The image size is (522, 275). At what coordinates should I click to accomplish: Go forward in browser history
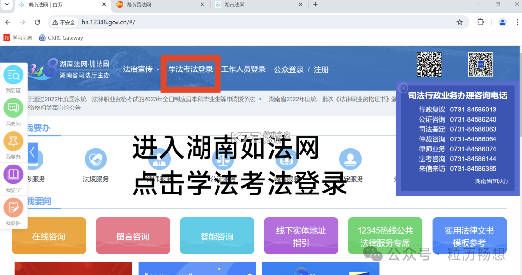(x=22, y=22)
